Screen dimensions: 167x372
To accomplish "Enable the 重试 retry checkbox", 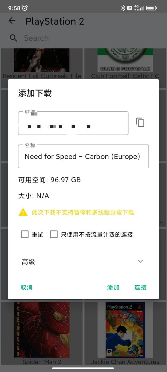I will (25, 234).
